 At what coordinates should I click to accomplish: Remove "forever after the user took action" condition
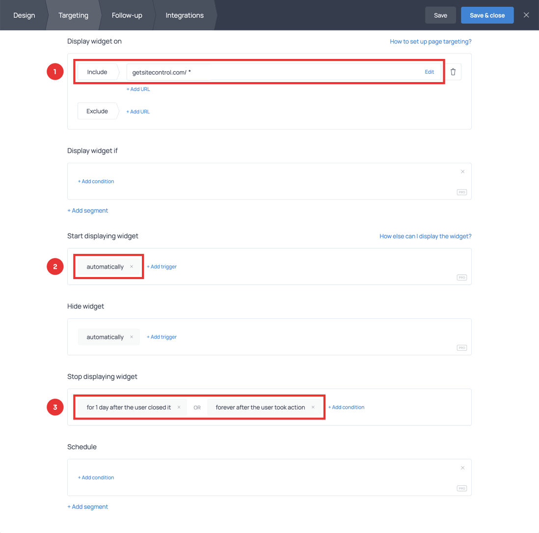(313, 407)
